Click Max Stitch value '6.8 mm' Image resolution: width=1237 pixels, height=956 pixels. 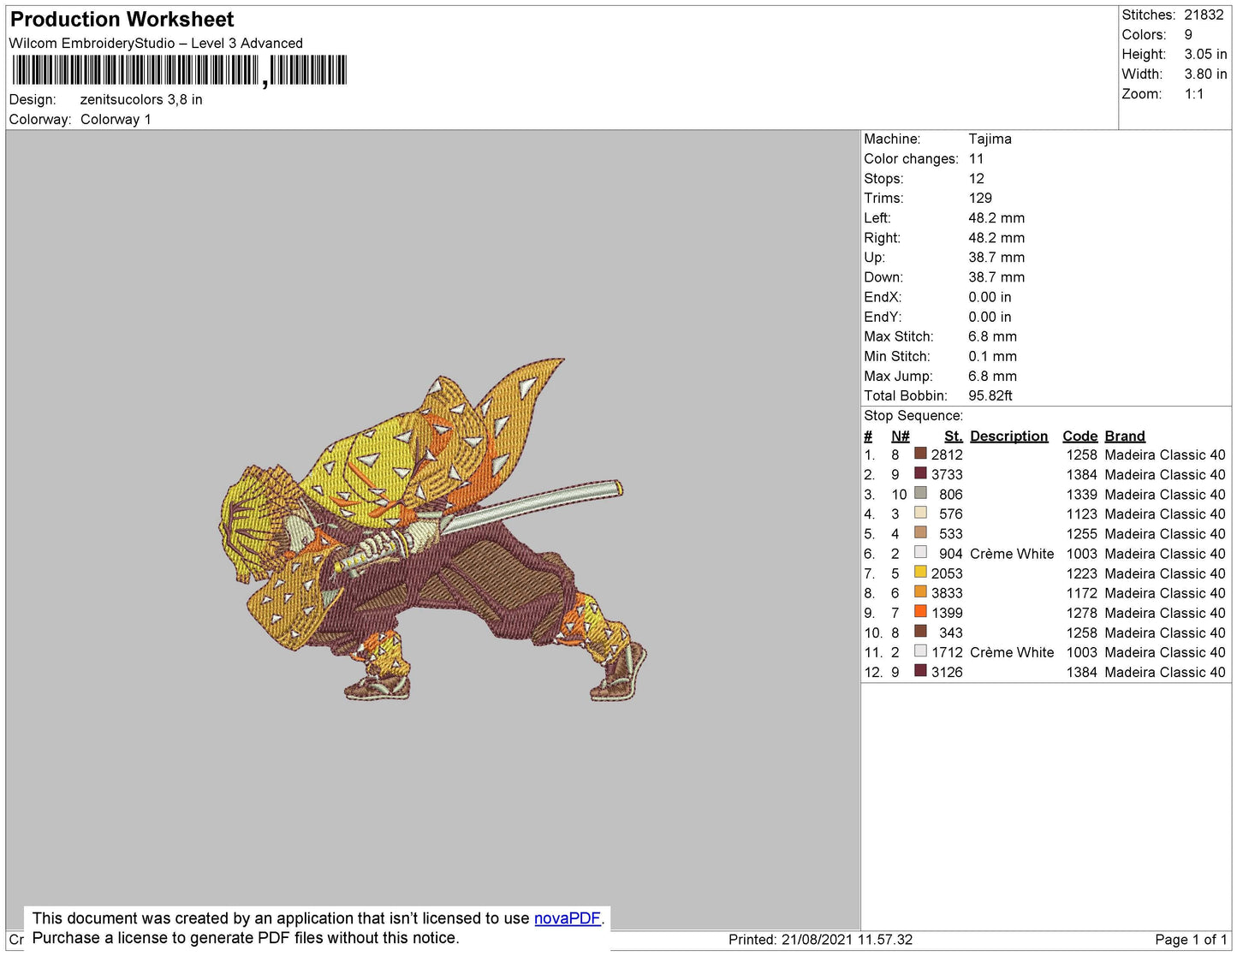[x=992, y=336]
